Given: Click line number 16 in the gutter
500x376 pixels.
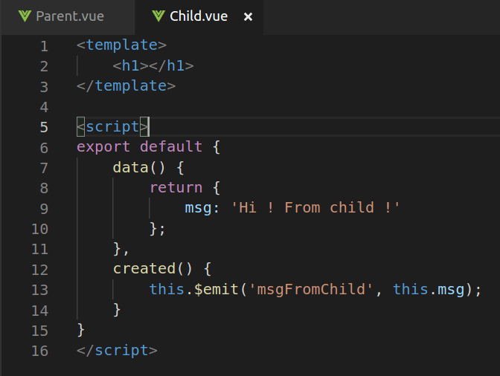Looking at the screenshot, I should click(40, 351).
